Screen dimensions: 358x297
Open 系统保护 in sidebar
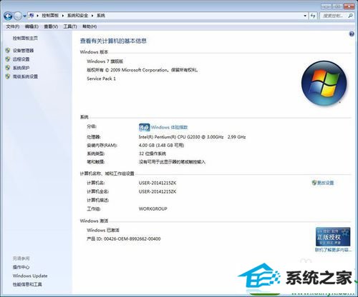pos(21,68)
